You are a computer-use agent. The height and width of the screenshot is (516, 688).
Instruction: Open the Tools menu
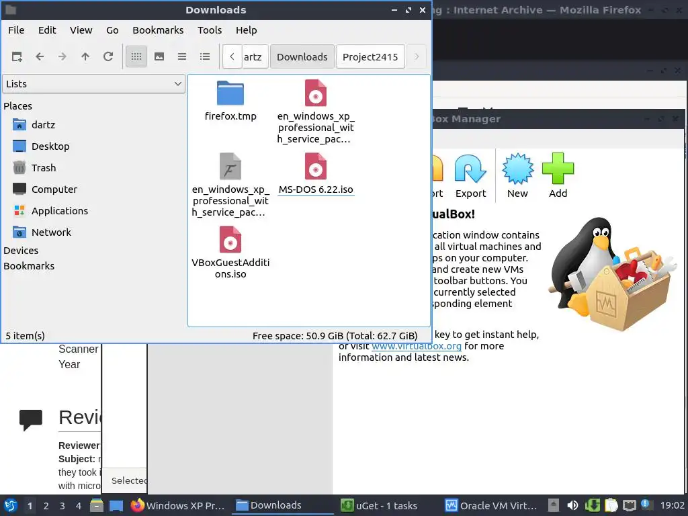coord(210,30)
